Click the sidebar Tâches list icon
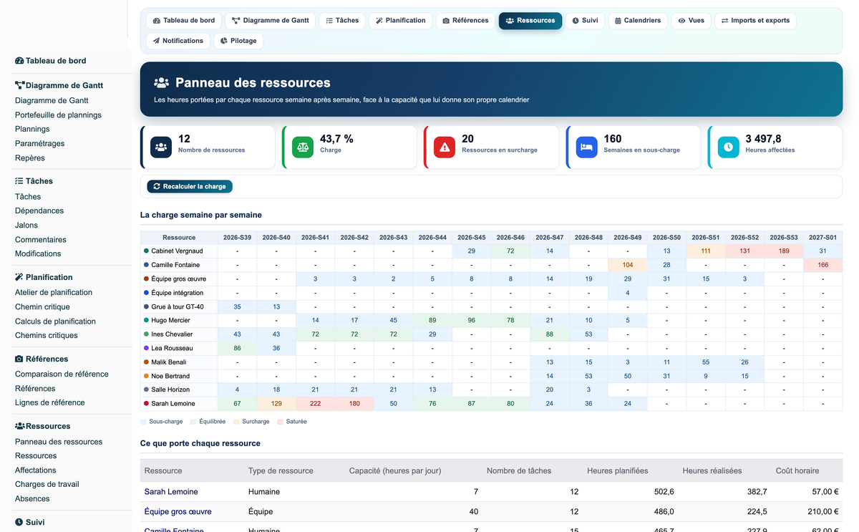This screenshot has width=859, height=532. pos(19,181)
